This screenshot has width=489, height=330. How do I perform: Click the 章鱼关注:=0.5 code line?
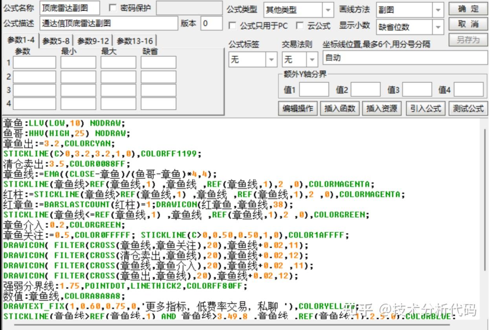coord(176,235)
